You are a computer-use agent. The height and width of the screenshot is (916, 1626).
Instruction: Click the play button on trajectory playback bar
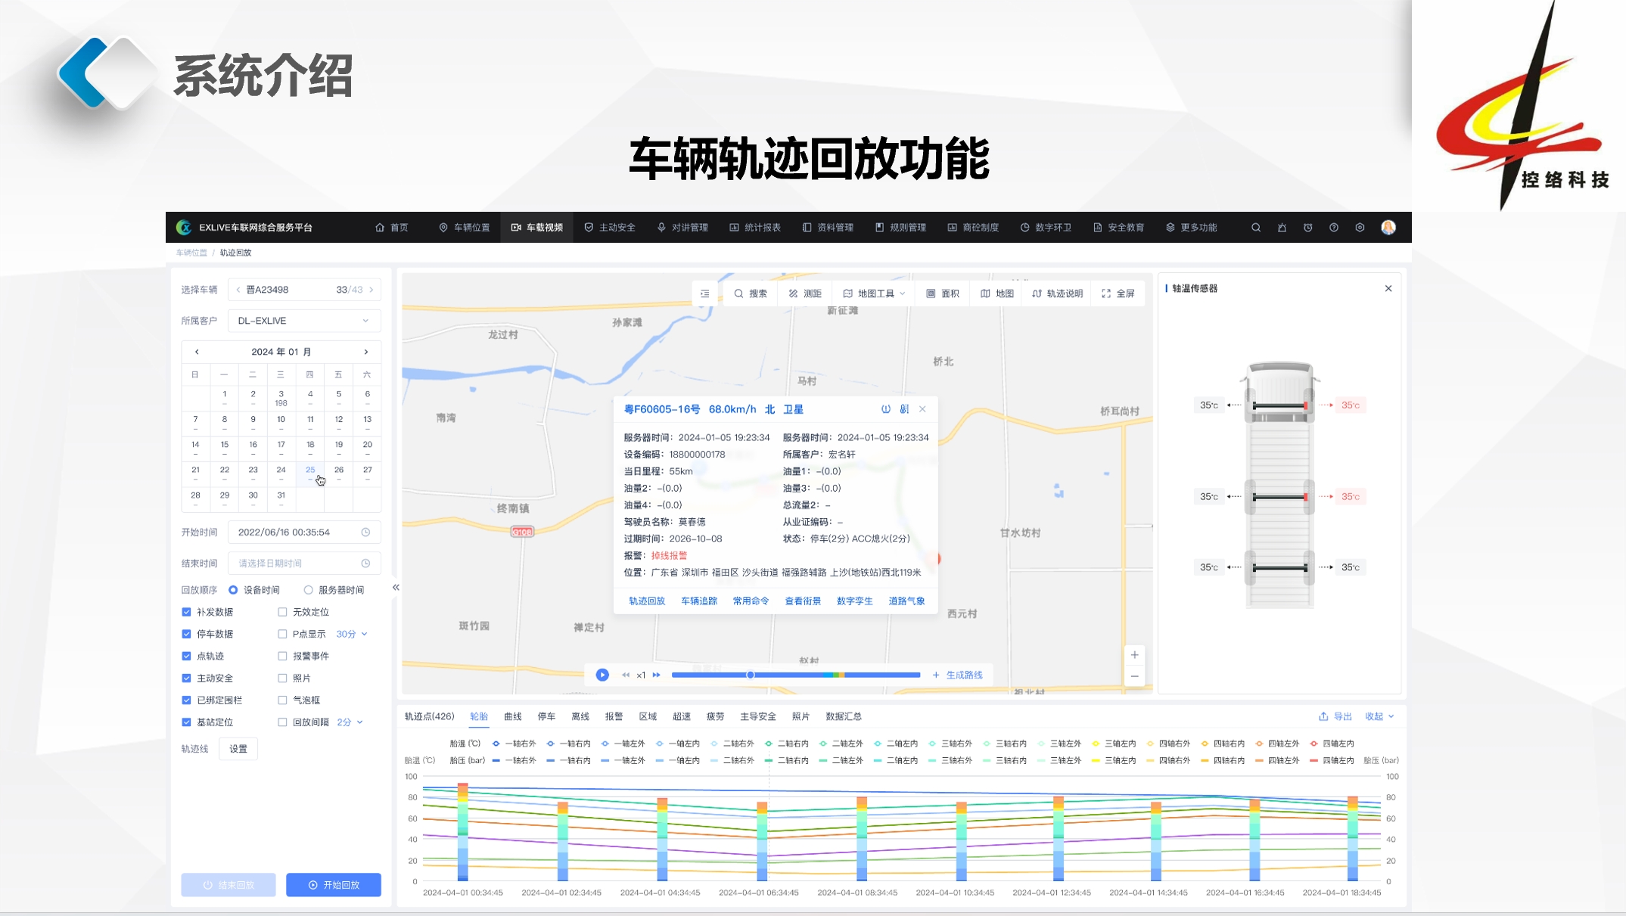(602, 675)
